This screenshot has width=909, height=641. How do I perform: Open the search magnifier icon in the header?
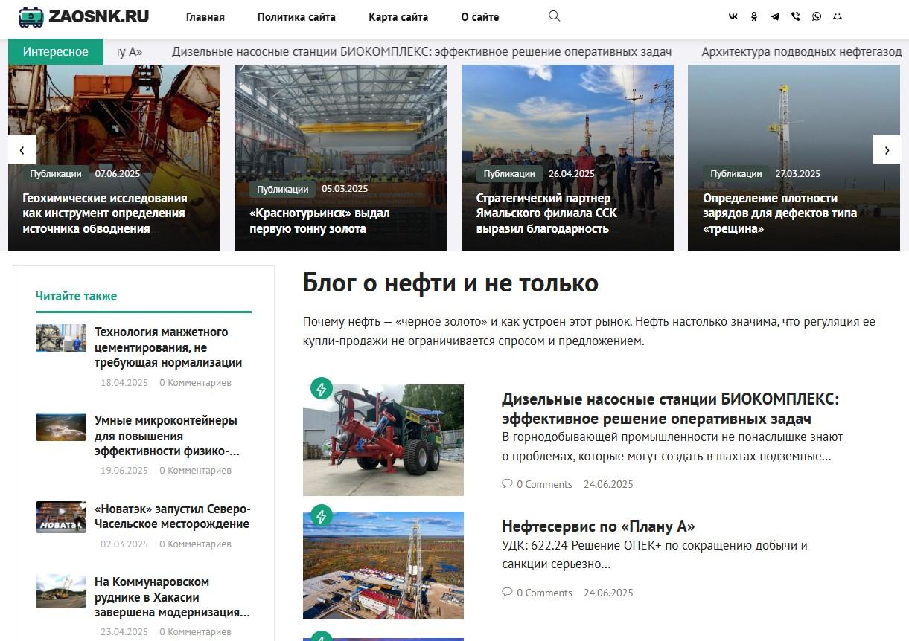point(554,16)
